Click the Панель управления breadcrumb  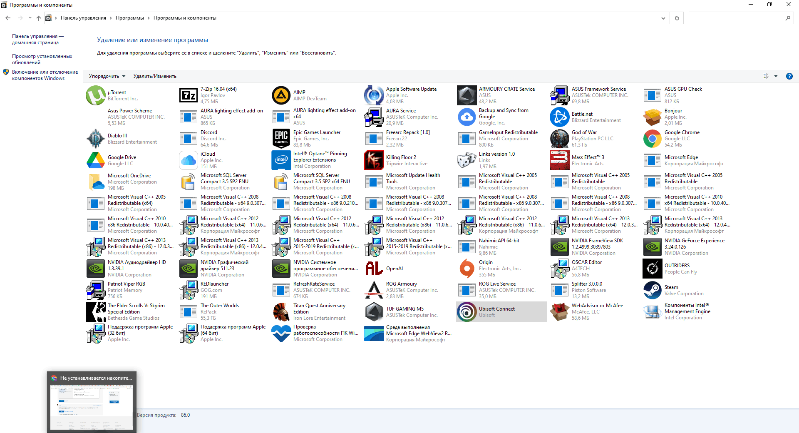(83, 18)
